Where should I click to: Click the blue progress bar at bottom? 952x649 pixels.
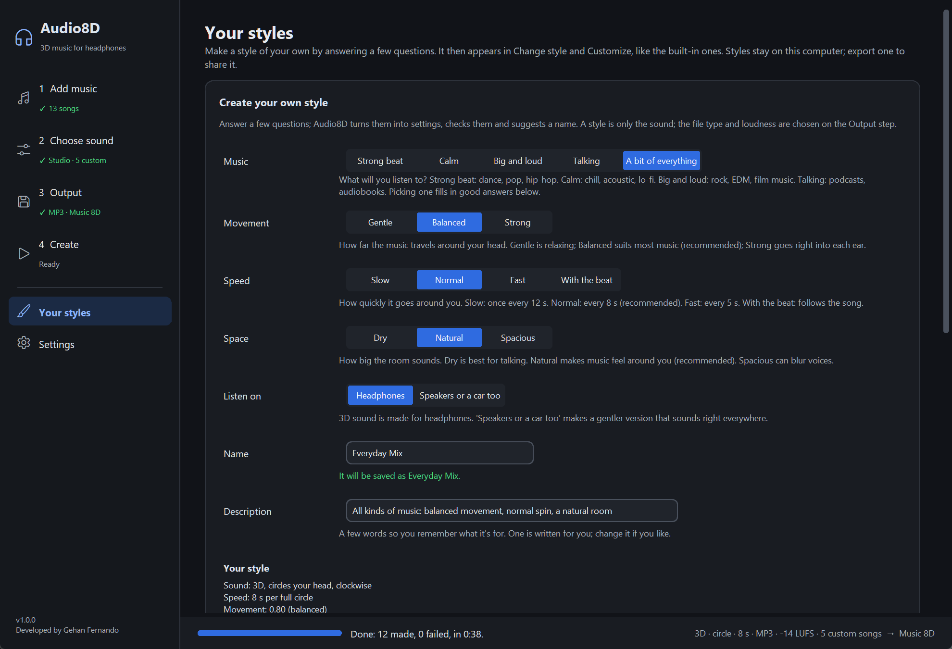click(269, 634)
